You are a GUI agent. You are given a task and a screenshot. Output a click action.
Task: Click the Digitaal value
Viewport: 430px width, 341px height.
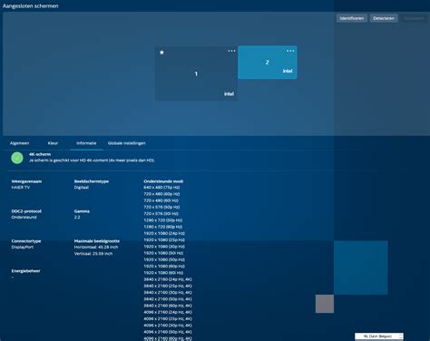pos(82,187)
